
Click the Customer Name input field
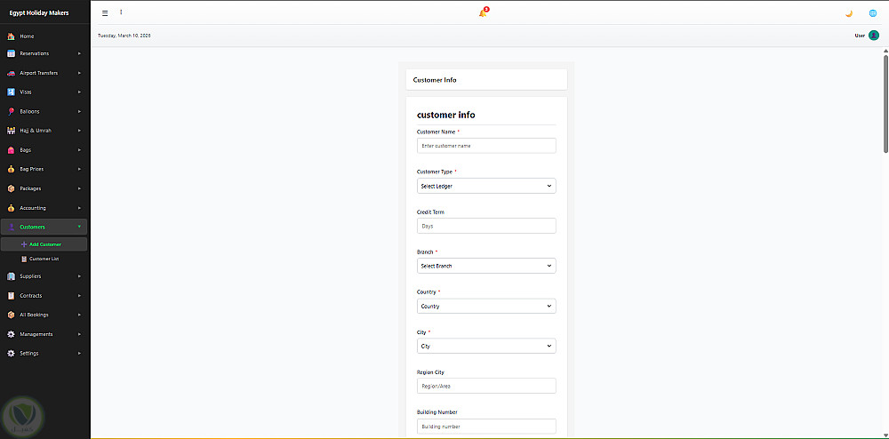(485, 146)
